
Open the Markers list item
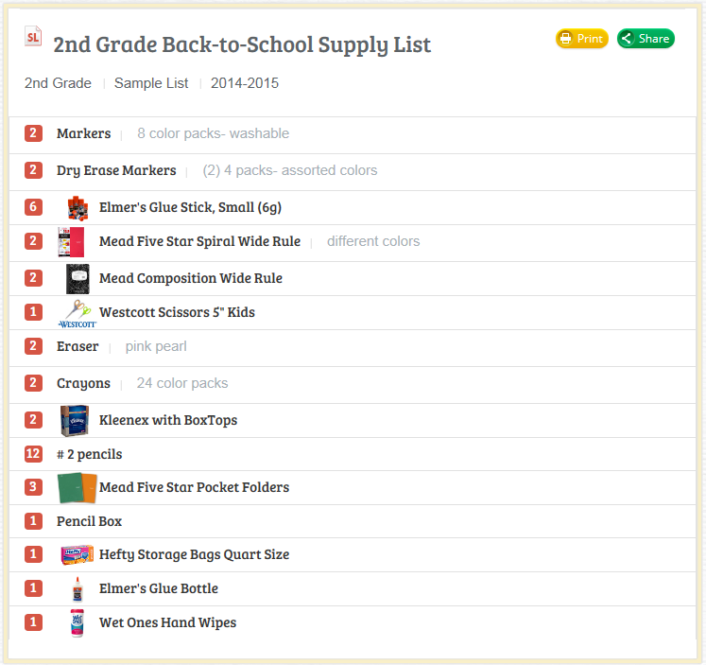(84, 133)
